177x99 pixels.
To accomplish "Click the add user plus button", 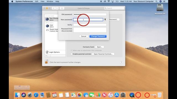I will [x=46, y=56].
